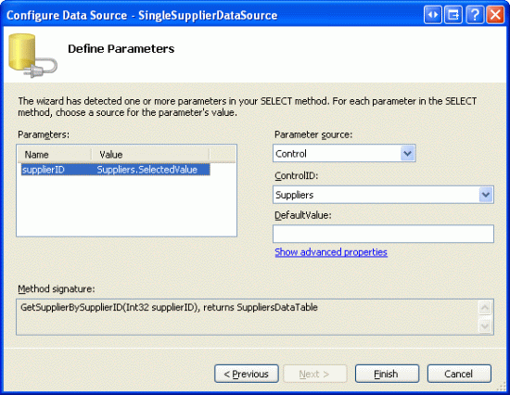Viewport: 510px width, 395px height.
Task: Click scroll down arrow in Method signature box
Action: pos(485,325)
